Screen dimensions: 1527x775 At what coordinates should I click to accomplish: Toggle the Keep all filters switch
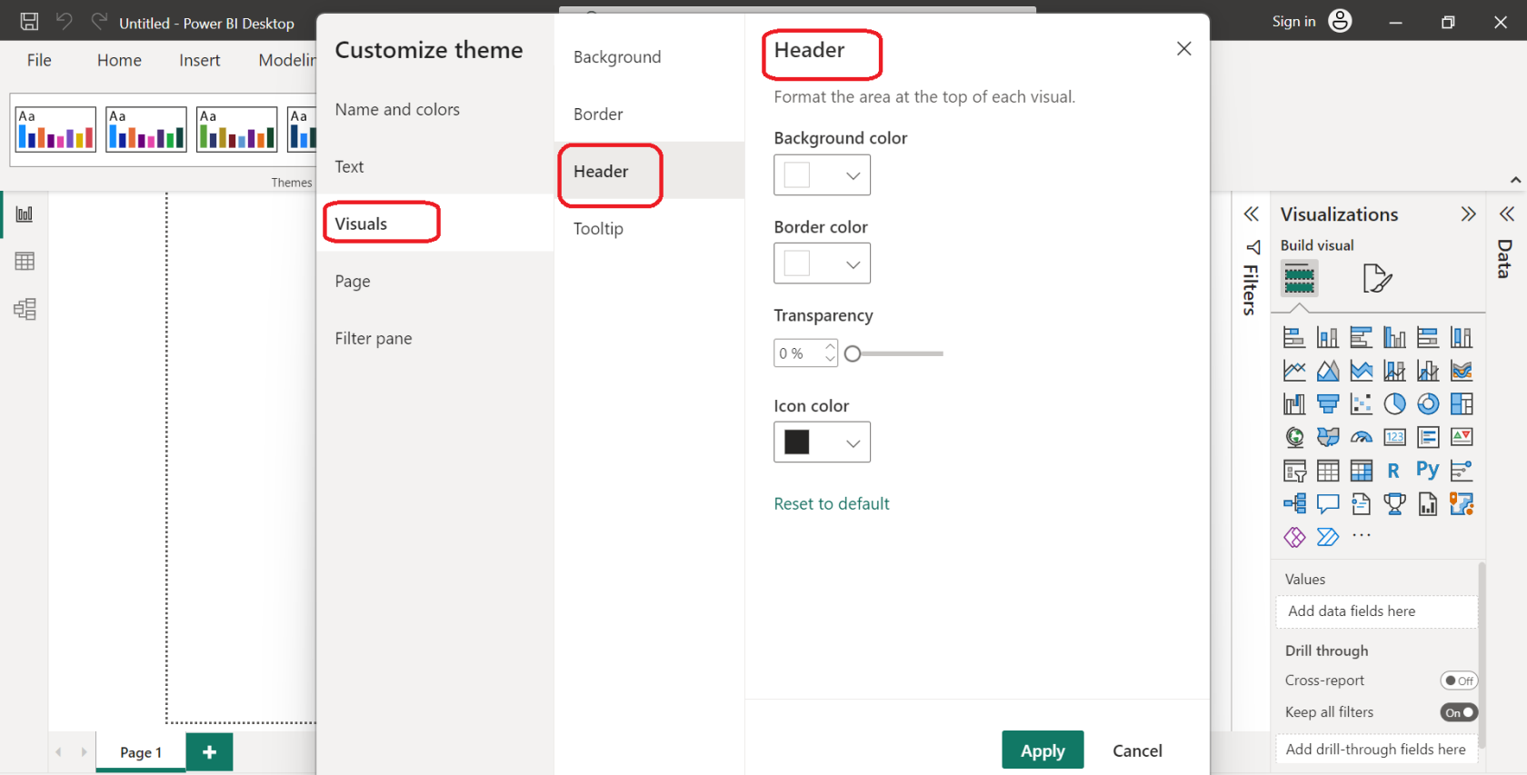pyautogui.click(x=1459, y=712)
